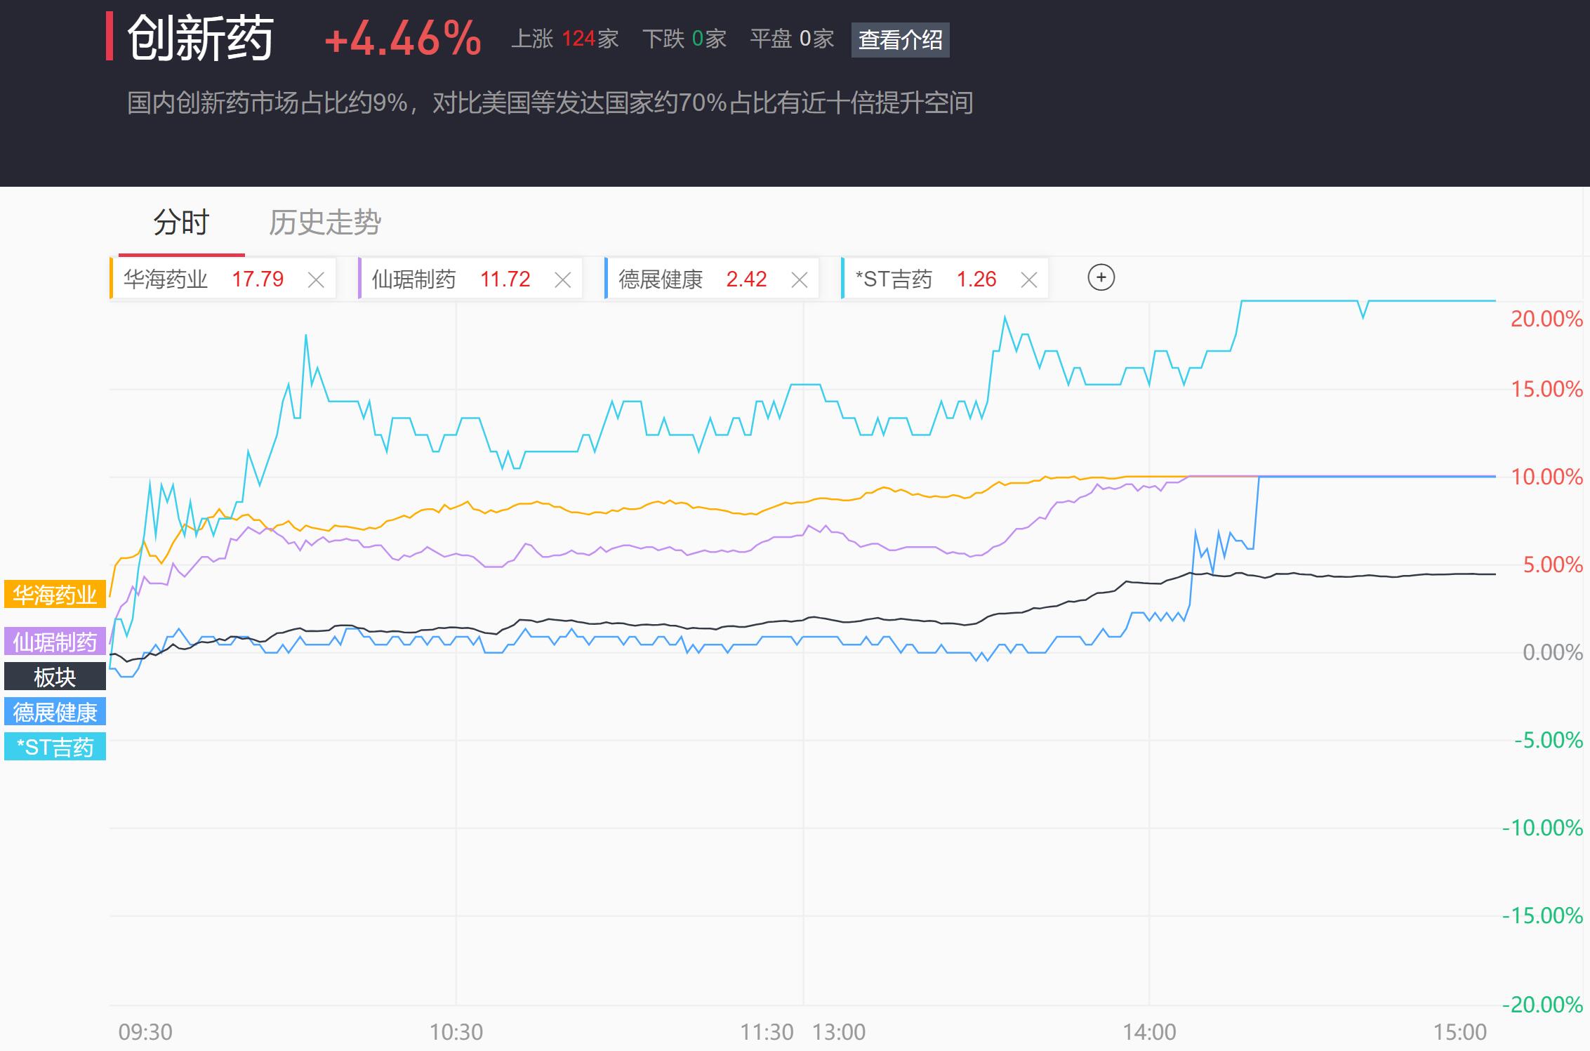The width and height of the screenshot is (1590, 1051).
Task: Toggle the orange 华海药业 legend label
Action: pos(55,595)
